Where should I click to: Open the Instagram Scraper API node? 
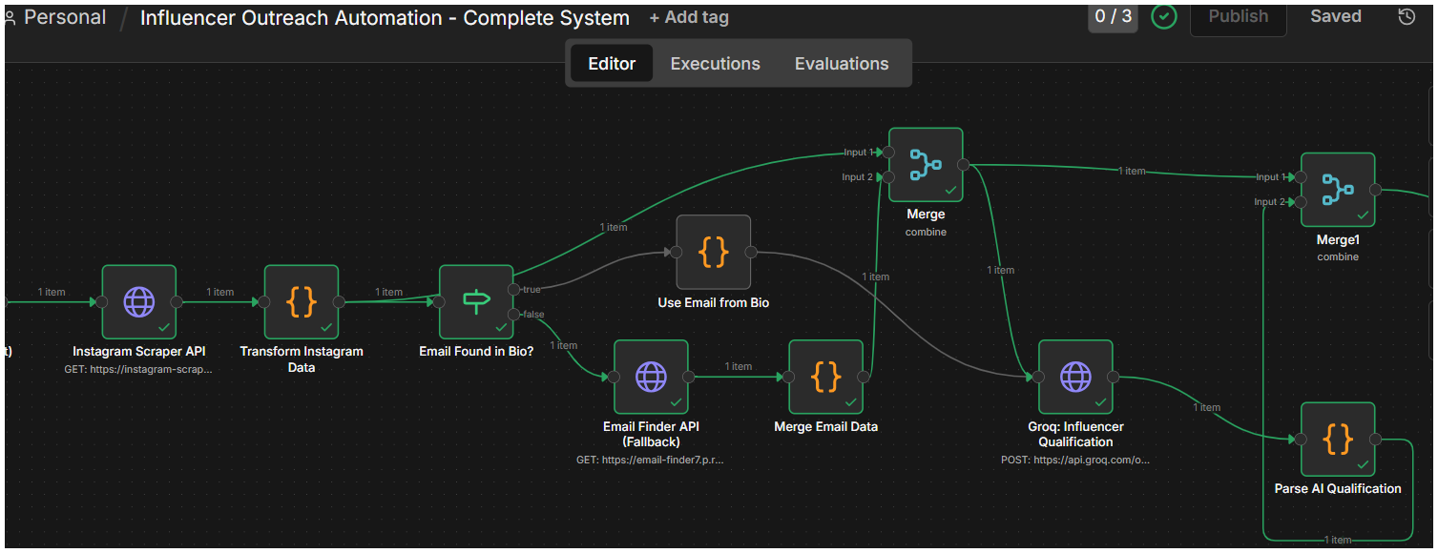click(139, 302)
